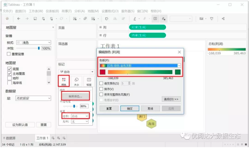
Task: Click the Size (大小) marks card button
Action: click(77, 81)
